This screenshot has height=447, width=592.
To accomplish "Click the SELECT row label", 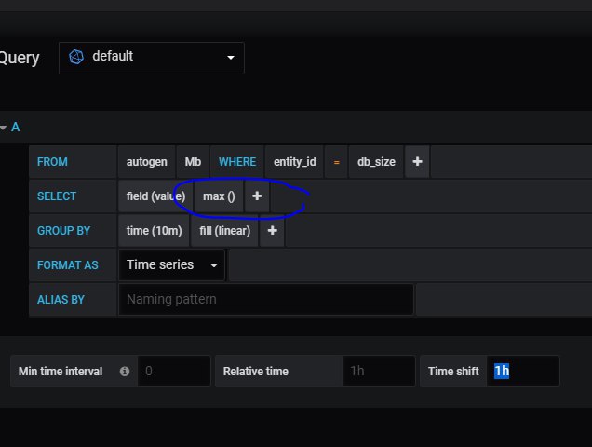I will point(57,196).
